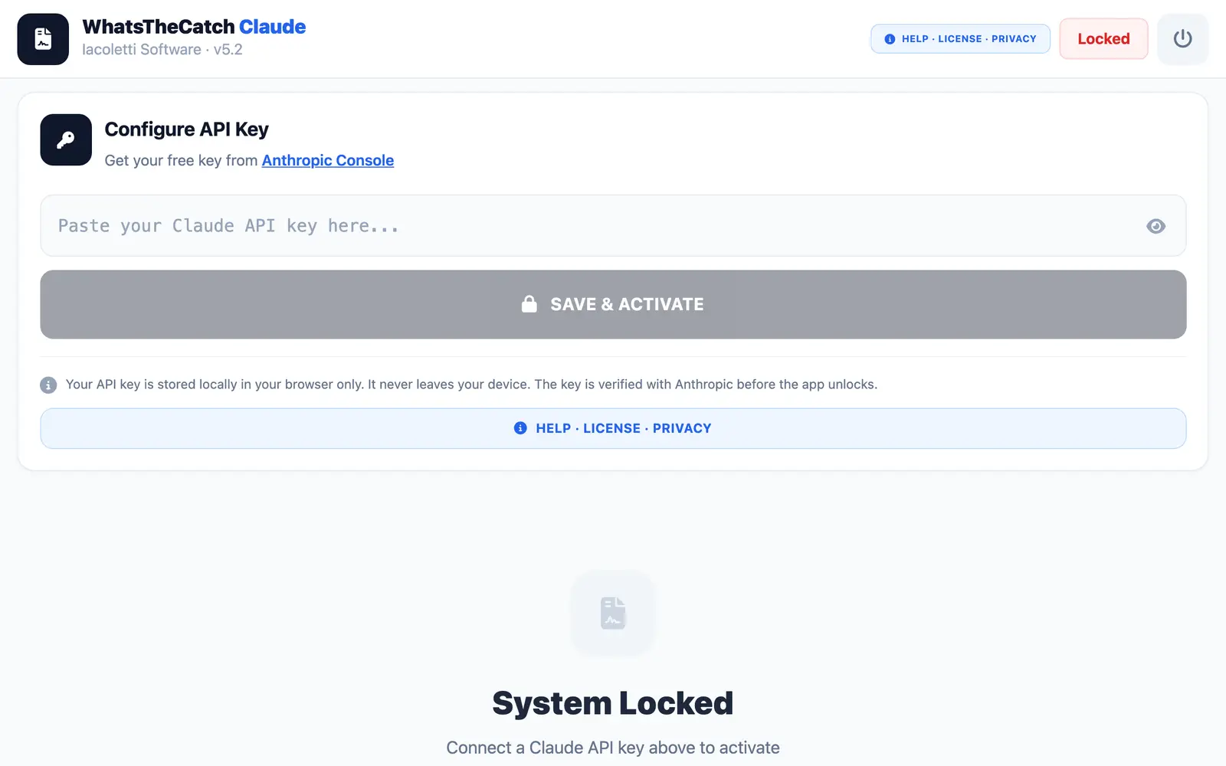Click the key icon beside Configure API Key
1226x766 pixels.
(x=66, y=139)
